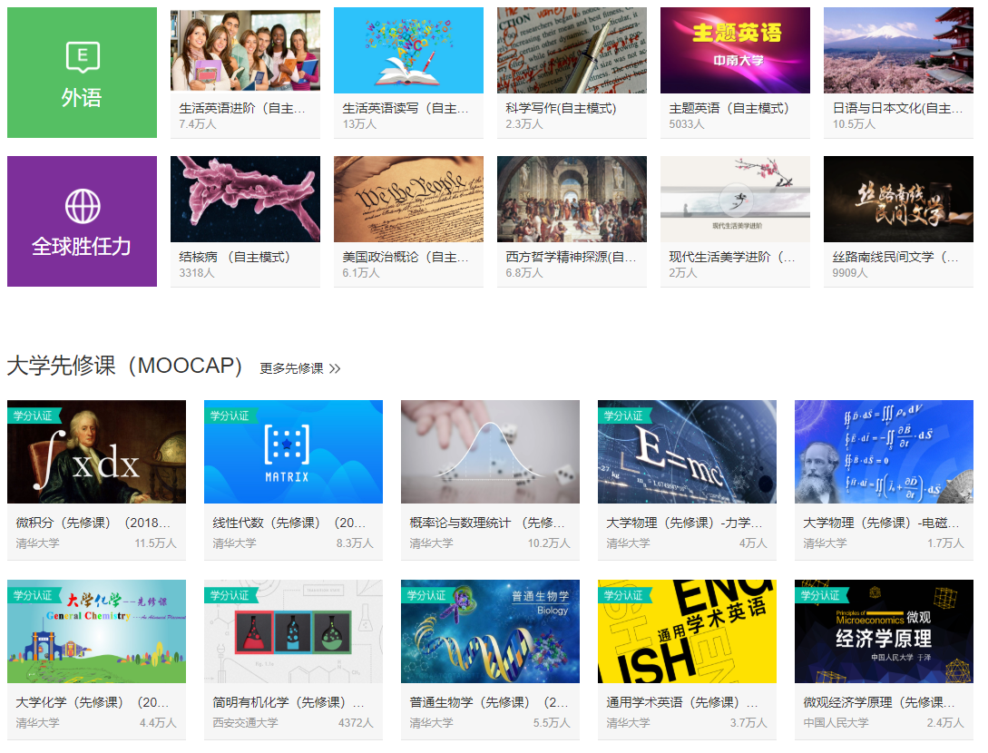Click 大学先修课（MOOCAP）section heading

coord(125,366)
